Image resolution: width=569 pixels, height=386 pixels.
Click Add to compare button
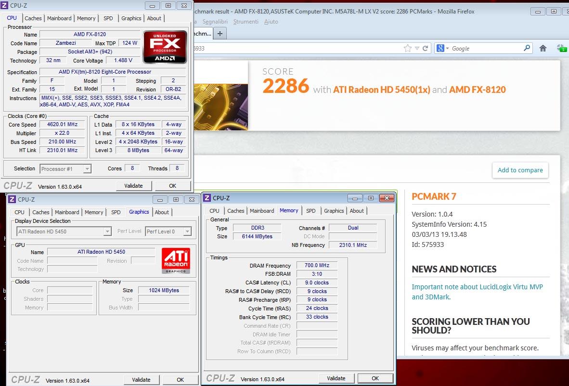(x=520, y=170)
